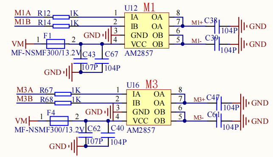
Task: Select the U16 AM2857 chip body
Action: pyautogui.click(x=149, y=107)
